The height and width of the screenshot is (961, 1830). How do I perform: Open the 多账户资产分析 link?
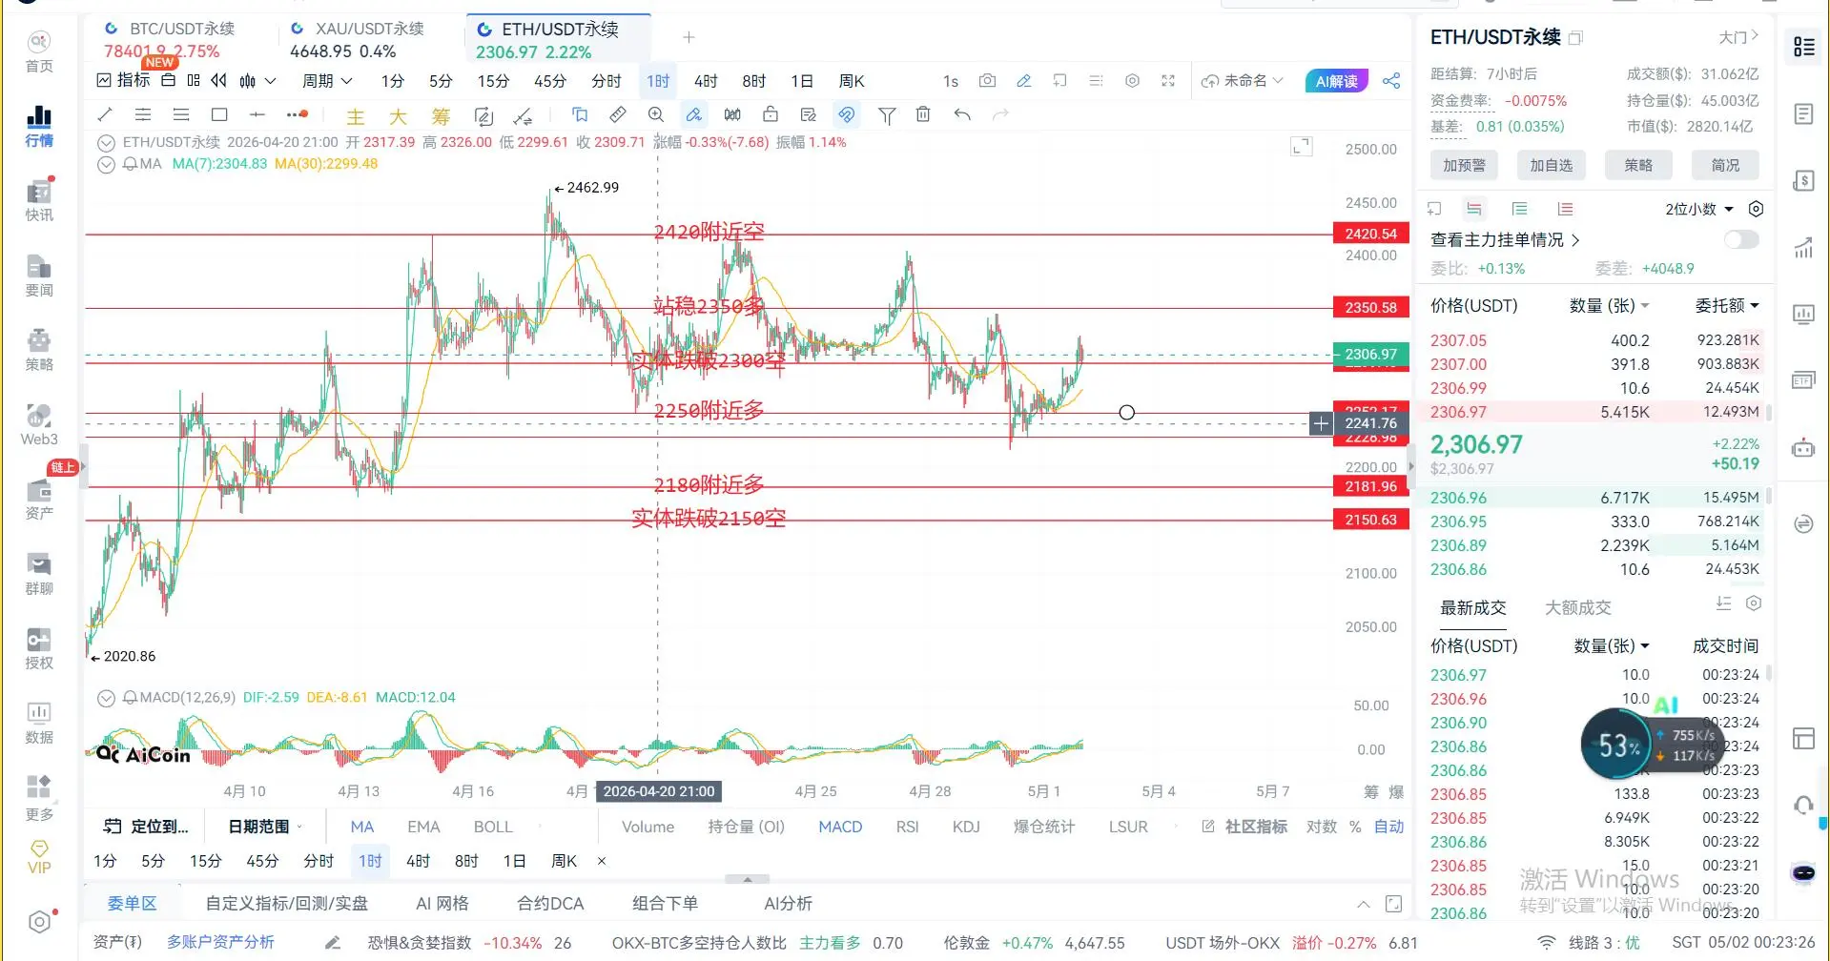[220, 942]
